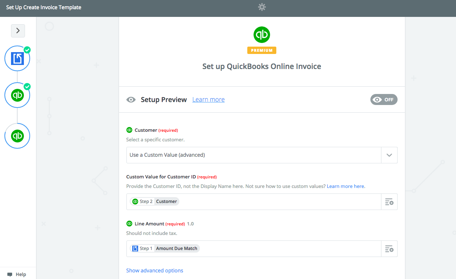
Task: Click the Select a specific customer hint text
Action: pos(155,139)
